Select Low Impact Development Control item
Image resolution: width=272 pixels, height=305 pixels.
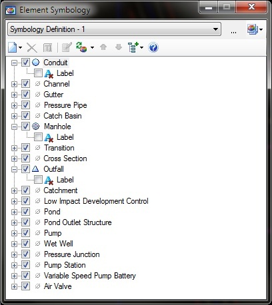96,201
